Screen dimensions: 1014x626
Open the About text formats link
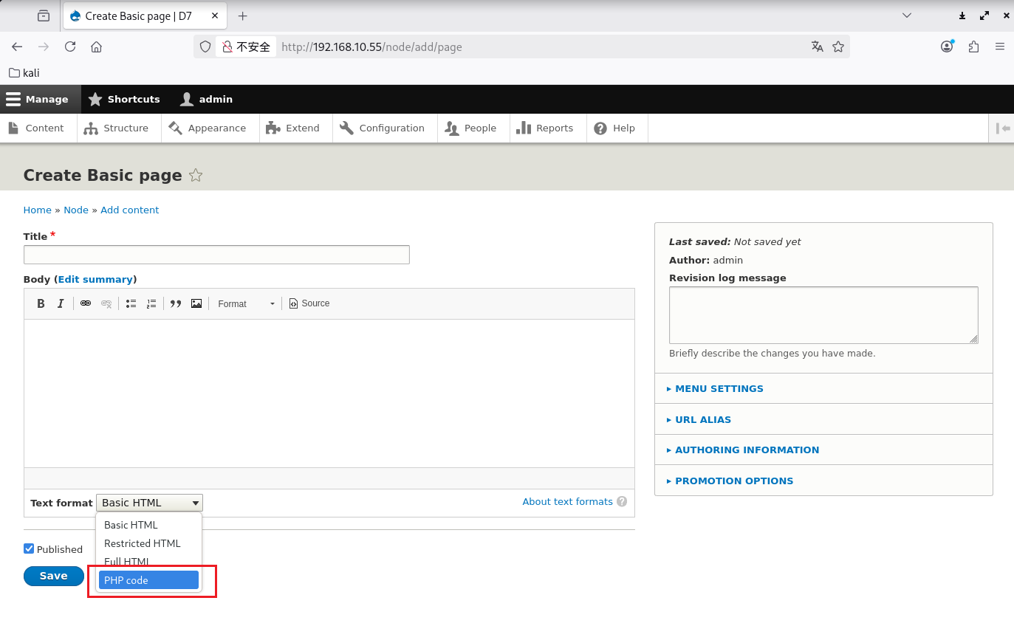click(x=567, y=501)
